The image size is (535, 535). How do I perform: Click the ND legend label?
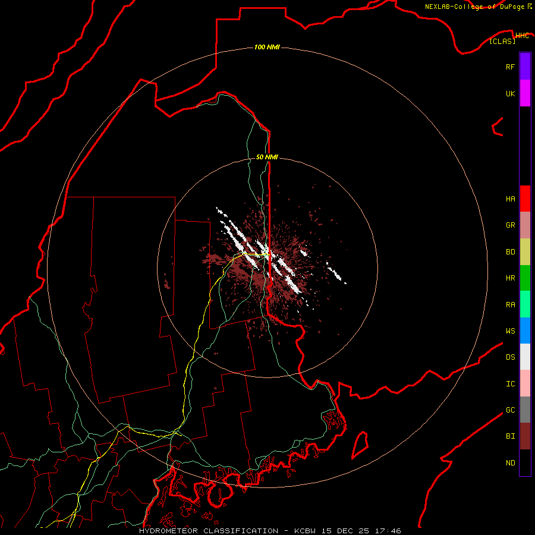click(x=510, y=463)
